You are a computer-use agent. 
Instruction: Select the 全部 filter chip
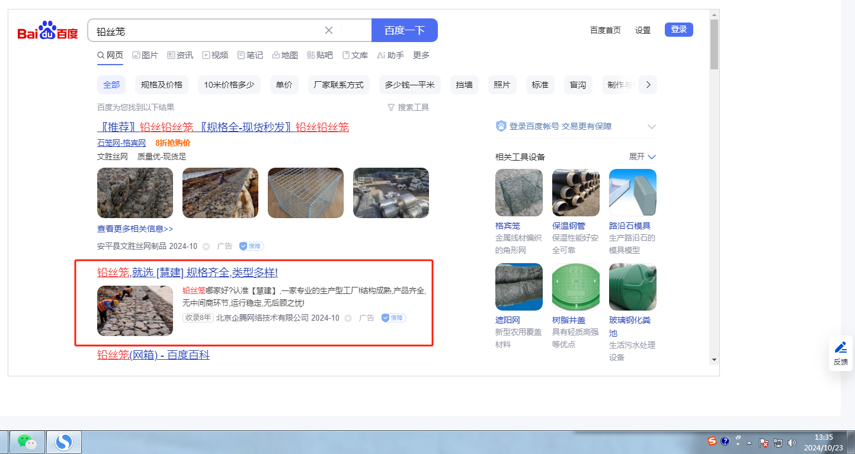tap(111, 85)
